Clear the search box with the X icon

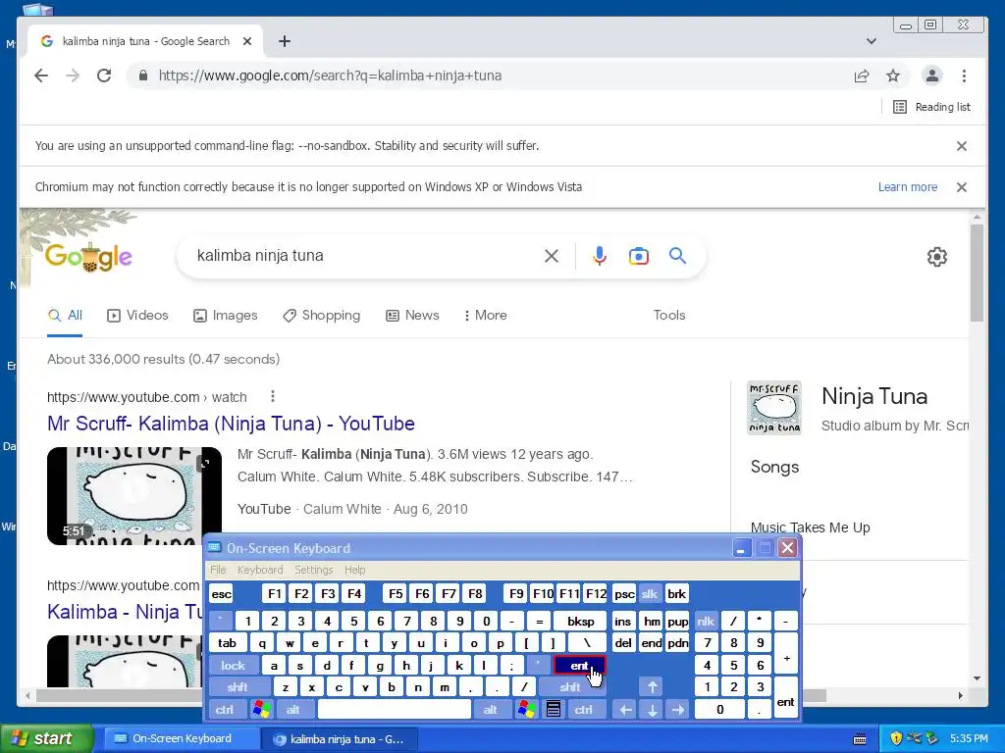pos(552,256)
